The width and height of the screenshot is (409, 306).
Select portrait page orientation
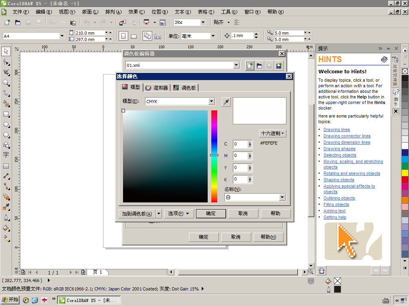[123, 36]
